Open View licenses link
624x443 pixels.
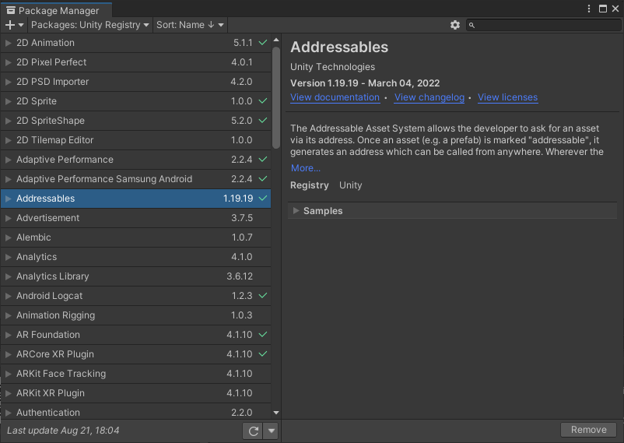pyautogui.click(x=507, y=97)
